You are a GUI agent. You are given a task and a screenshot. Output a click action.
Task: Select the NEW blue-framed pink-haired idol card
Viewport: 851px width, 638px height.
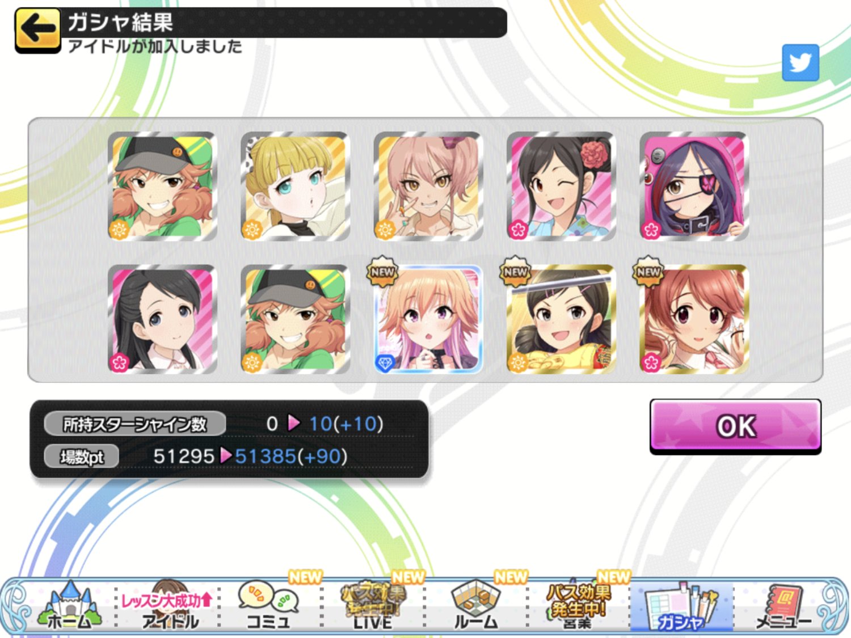(x=428, y=319)
